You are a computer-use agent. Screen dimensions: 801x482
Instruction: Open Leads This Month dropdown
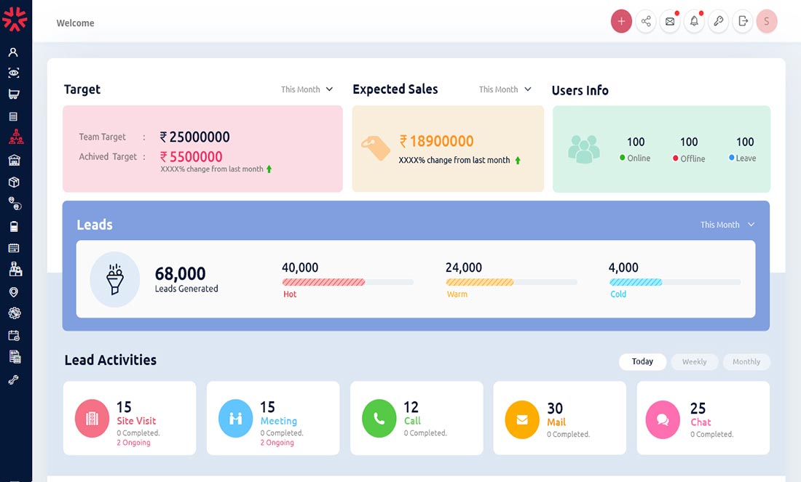click(727, 225)
